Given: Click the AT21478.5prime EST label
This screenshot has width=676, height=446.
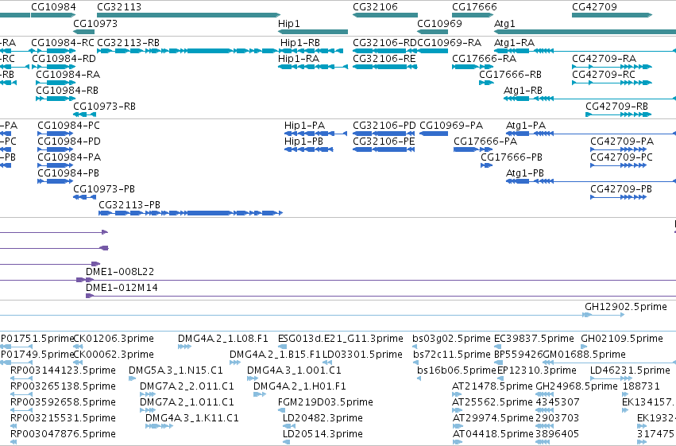Looking at the screenshot, I should point(493,386).
